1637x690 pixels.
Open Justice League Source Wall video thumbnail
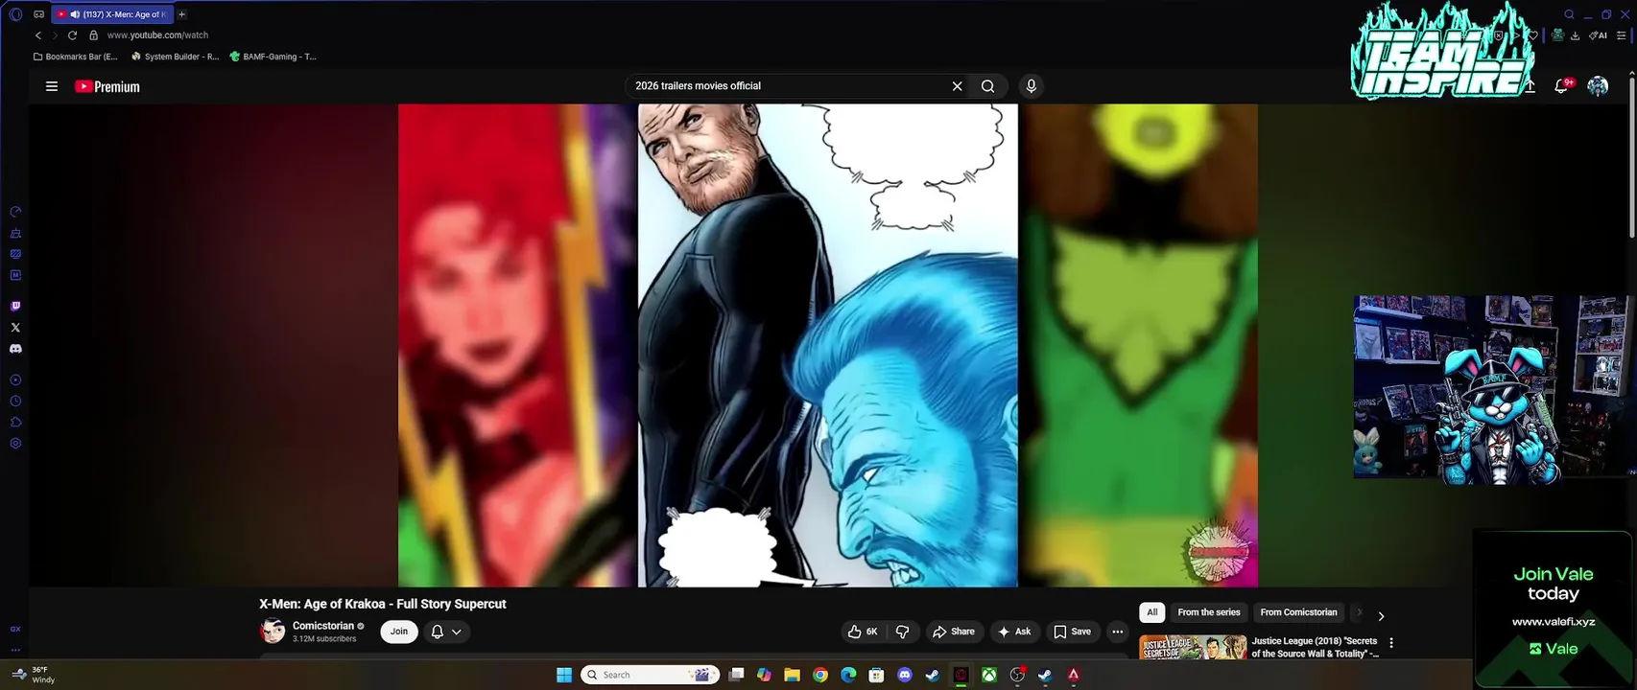click(1193, 648)
